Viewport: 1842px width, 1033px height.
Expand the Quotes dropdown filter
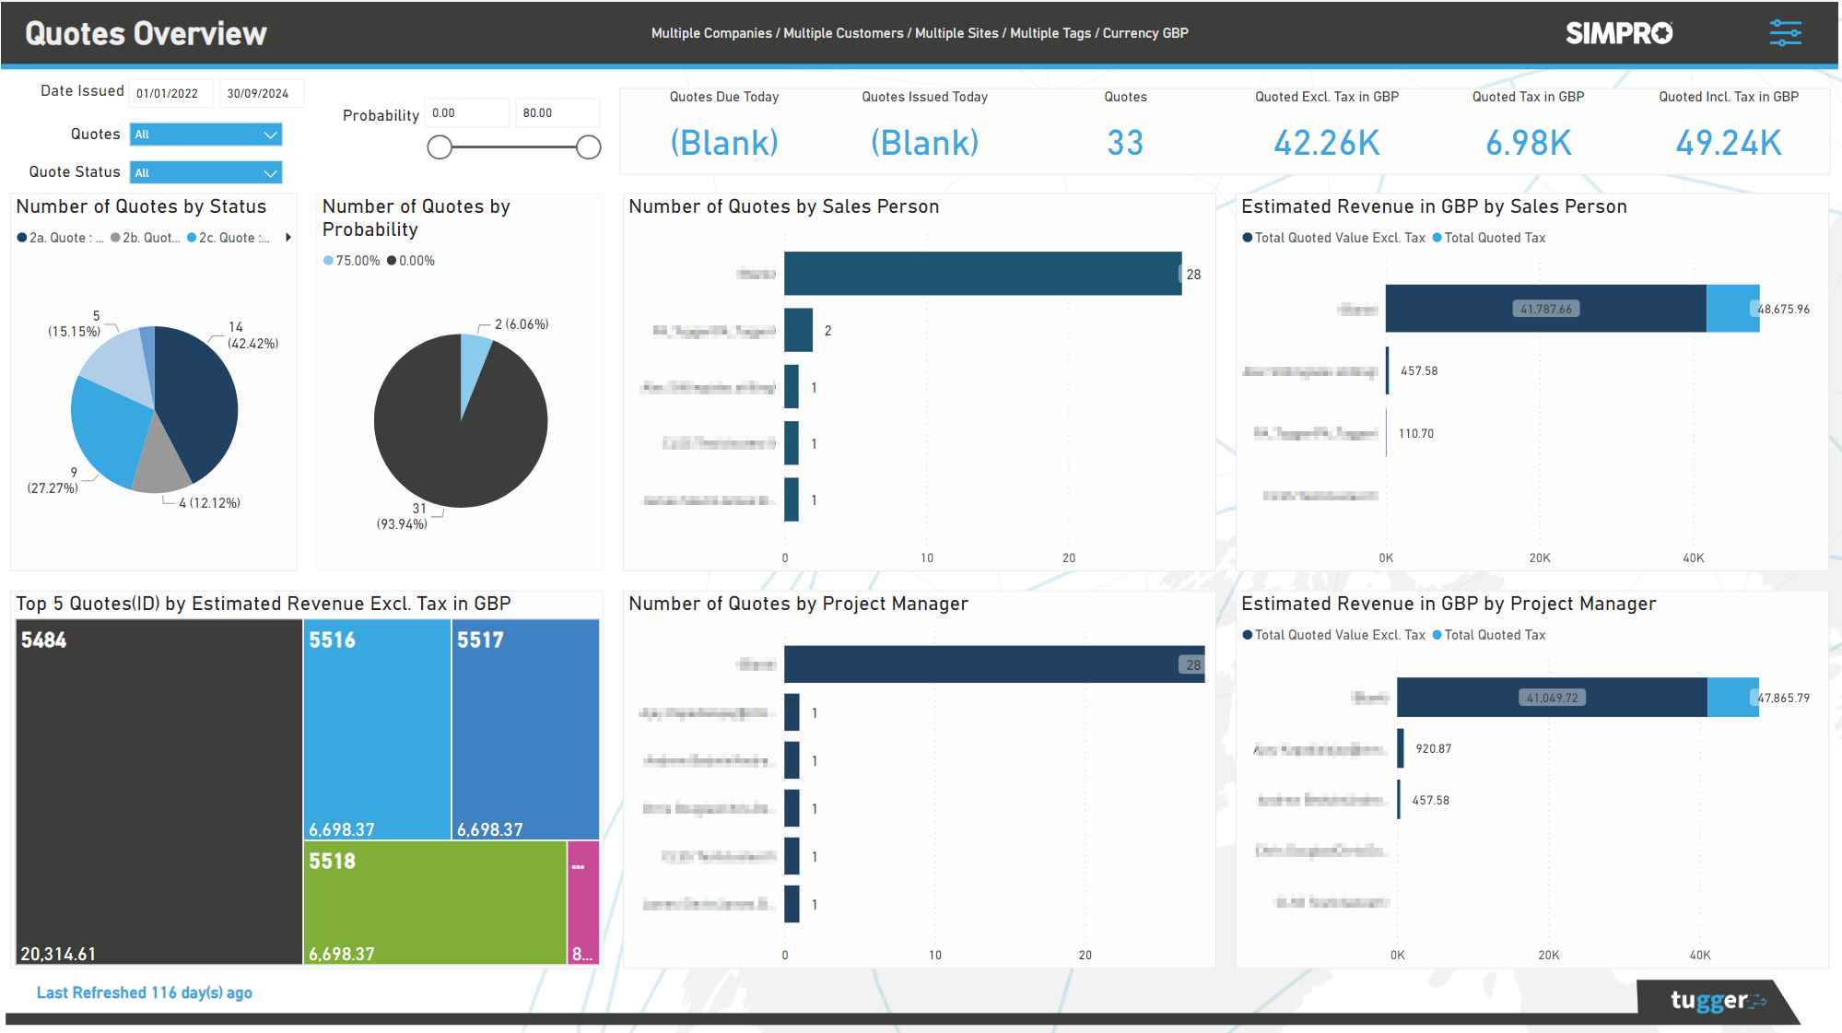pos(205,135)
